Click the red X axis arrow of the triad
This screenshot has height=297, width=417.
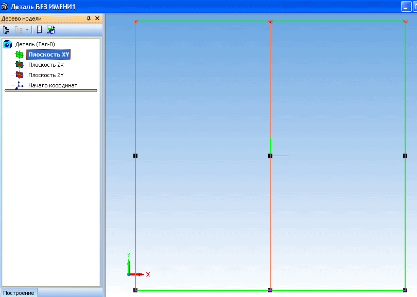137,274
